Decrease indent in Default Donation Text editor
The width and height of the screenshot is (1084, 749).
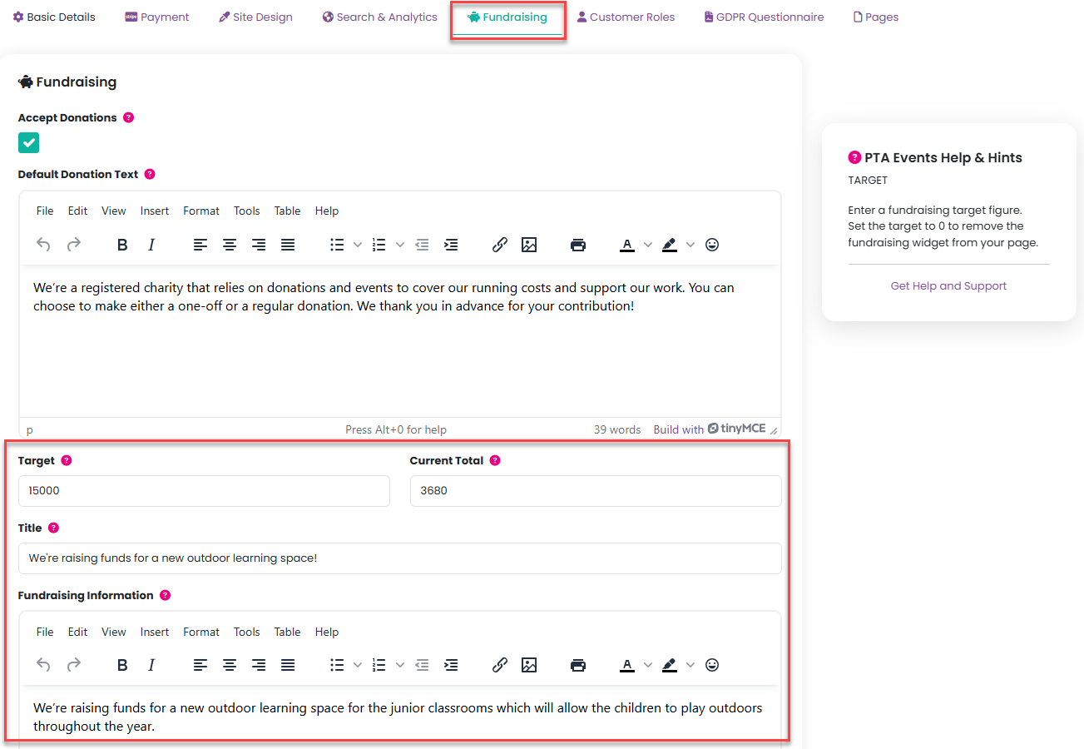click(x=422, y=245)
